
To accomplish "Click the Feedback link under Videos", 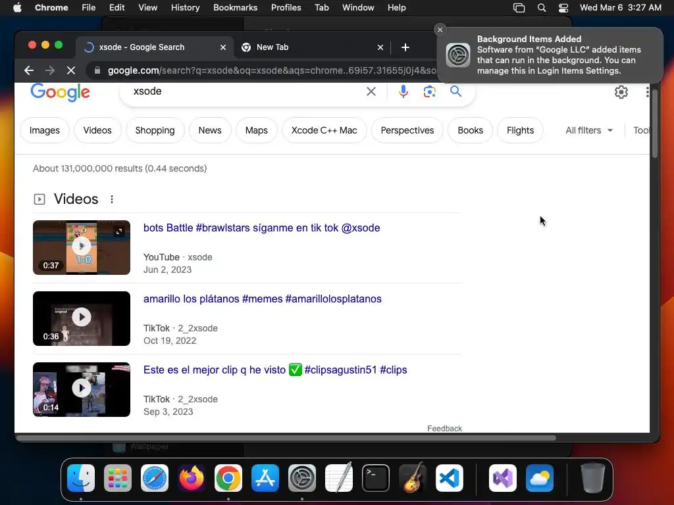I will tap(444, 428).
